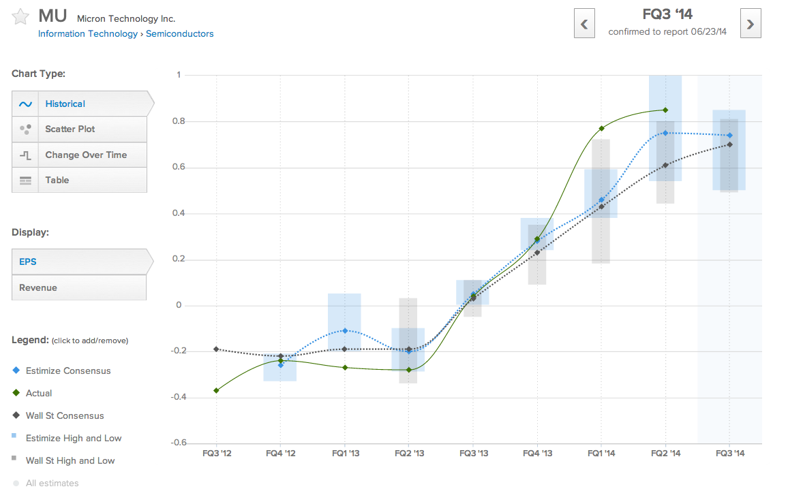Open the Semiconductors industry link
Screen dimensions: 788x491
179,33
